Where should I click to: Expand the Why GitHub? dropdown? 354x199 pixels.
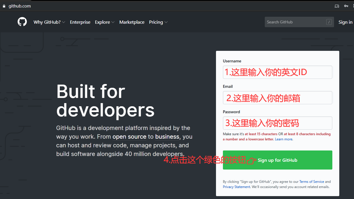tap(49, 22)
